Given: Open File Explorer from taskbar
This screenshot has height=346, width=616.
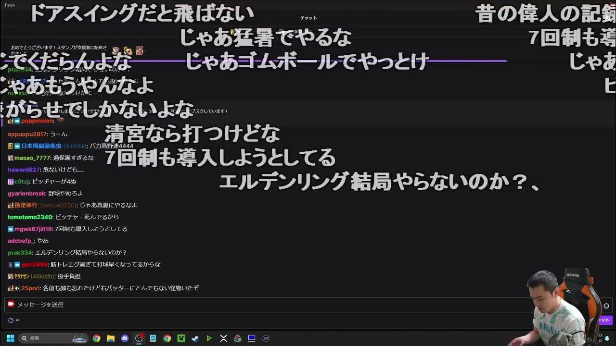Looking at the screenshot, I should (x=110, y=338).
